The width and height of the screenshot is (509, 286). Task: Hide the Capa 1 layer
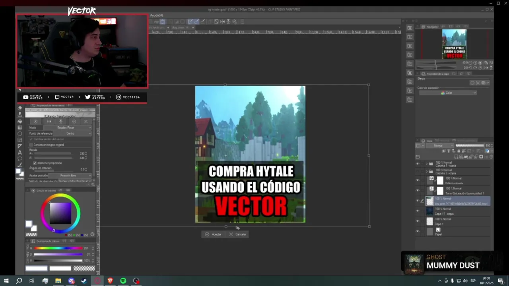[x=418, y=221]
